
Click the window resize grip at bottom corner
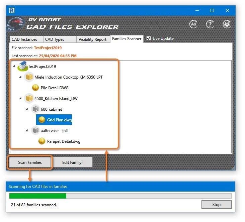click(233, 168)
